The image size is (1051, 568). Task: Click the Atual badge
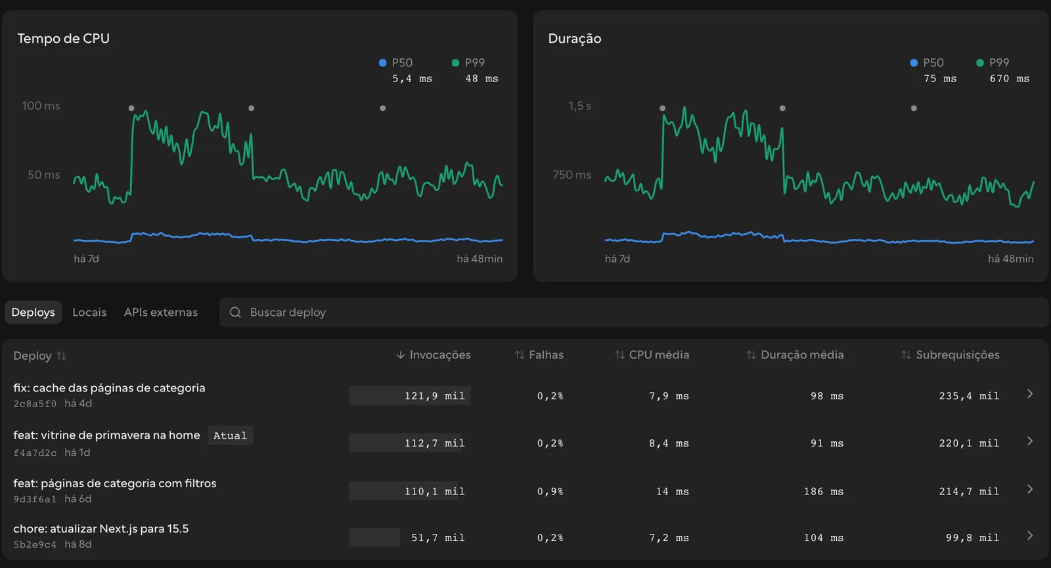231,435
